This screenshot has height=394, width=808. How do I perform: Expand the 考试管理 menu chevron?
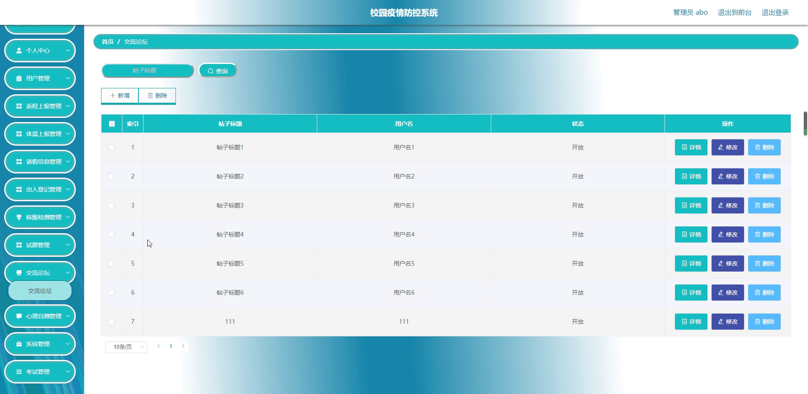click(68, 372)
